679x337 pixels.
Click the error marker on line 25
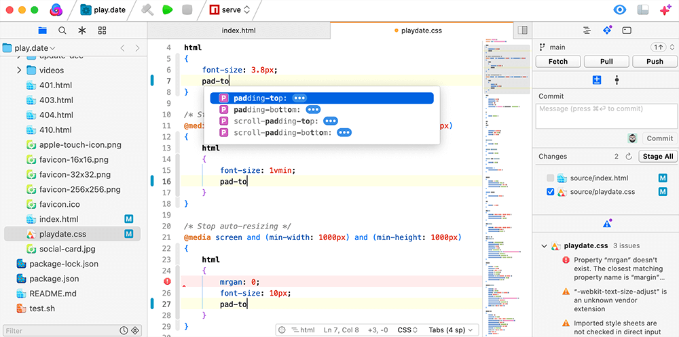168,281
